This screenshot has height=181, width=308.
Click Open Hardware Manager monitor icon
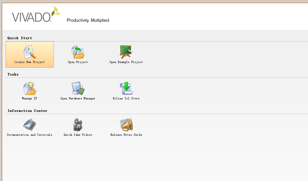tap(78, 88)
